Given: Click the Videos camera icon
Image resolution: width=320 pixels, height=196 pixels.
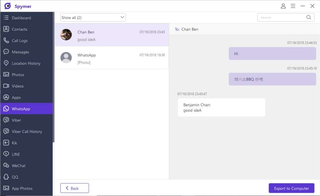Looking at the screenshot, I should pos(6,86).
